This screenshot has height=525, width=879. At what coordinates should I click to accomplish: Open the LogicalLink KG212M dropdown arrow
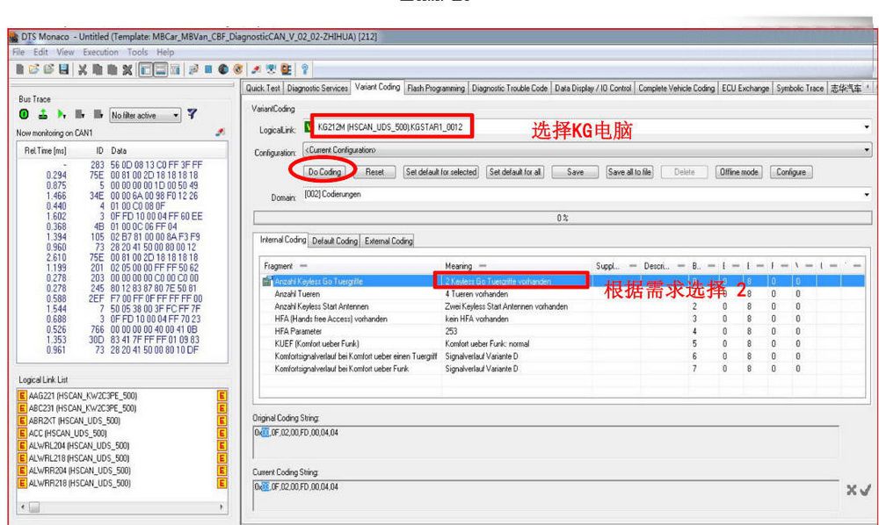[867, 127]
